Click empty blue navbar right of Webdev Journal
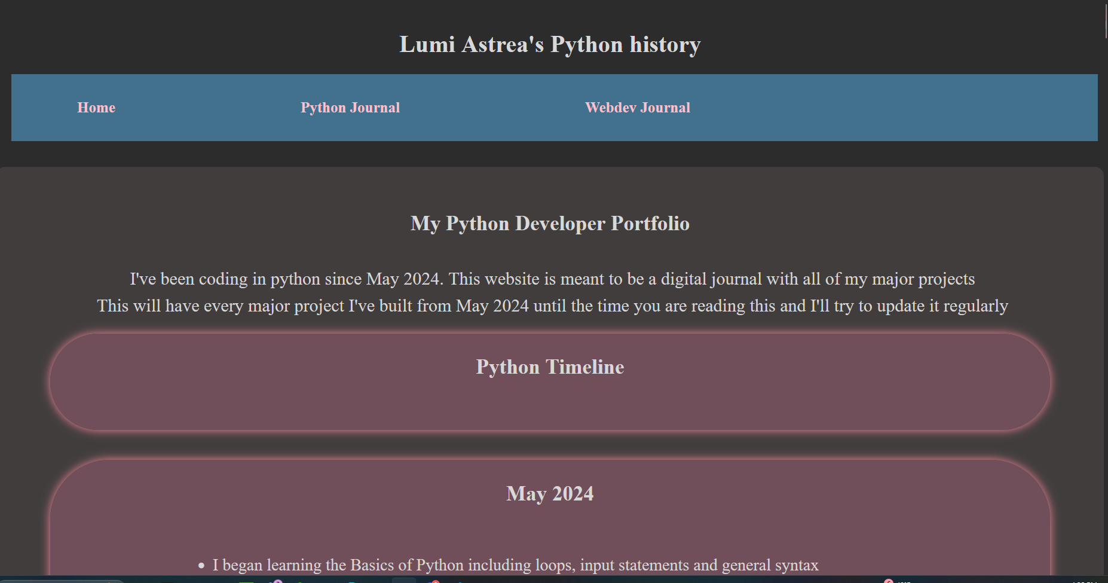Screen dimensions: 1108x583 click(896, 108)
